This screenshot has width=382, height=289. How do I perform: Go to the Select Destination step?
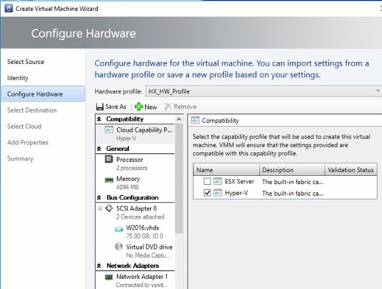(32, 110)
